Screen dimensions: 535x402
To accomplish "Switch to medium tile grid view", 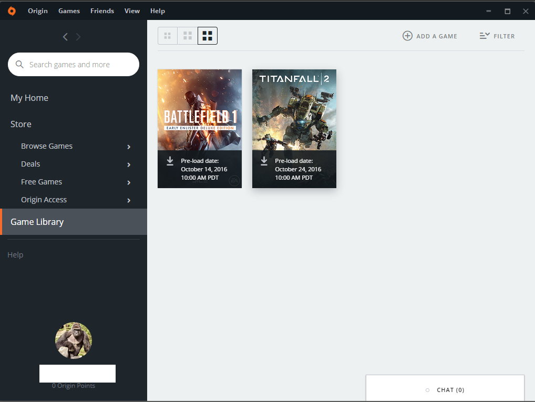I will pyautogui.click(x=187, y=36).
